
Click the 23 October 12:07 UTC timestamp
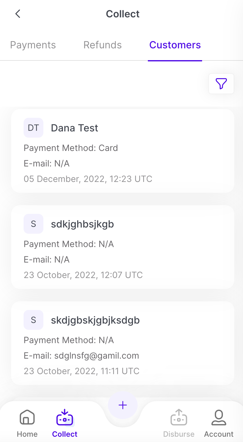(83, 275)
